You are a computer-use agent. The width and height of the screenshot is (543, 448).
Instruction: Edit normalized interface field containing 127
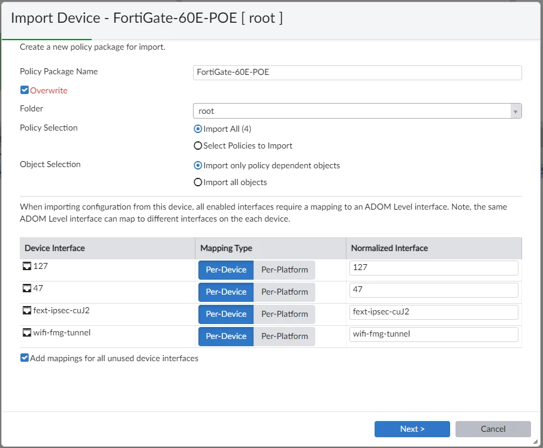(x=433, y=268)
